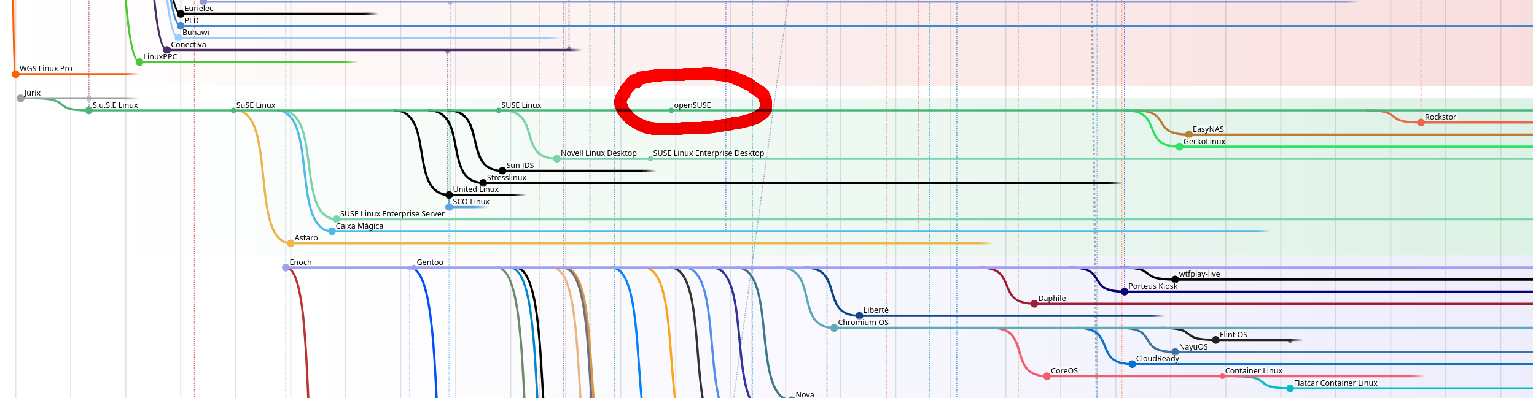Click the S.u.S.E Linux label
Image resolution: width=1533 pixels, height=398 pixels.
115,105
